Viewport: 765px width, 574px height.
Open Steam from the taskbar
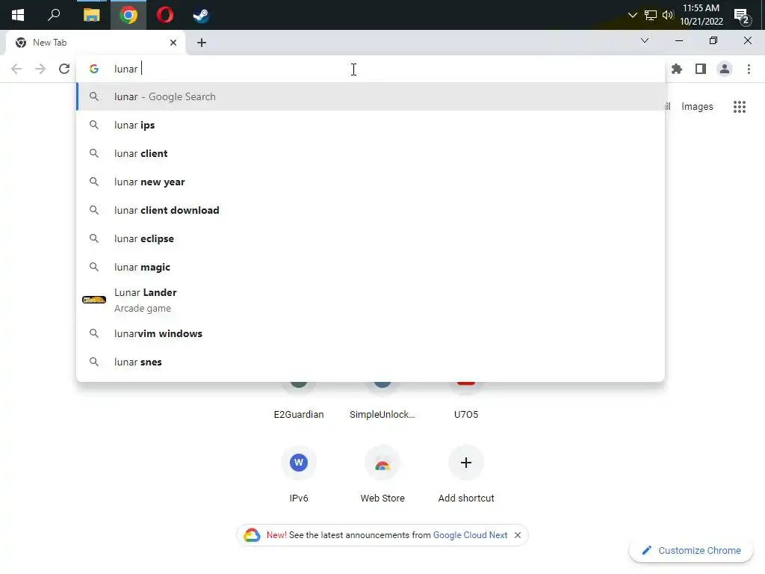(201, 15)
